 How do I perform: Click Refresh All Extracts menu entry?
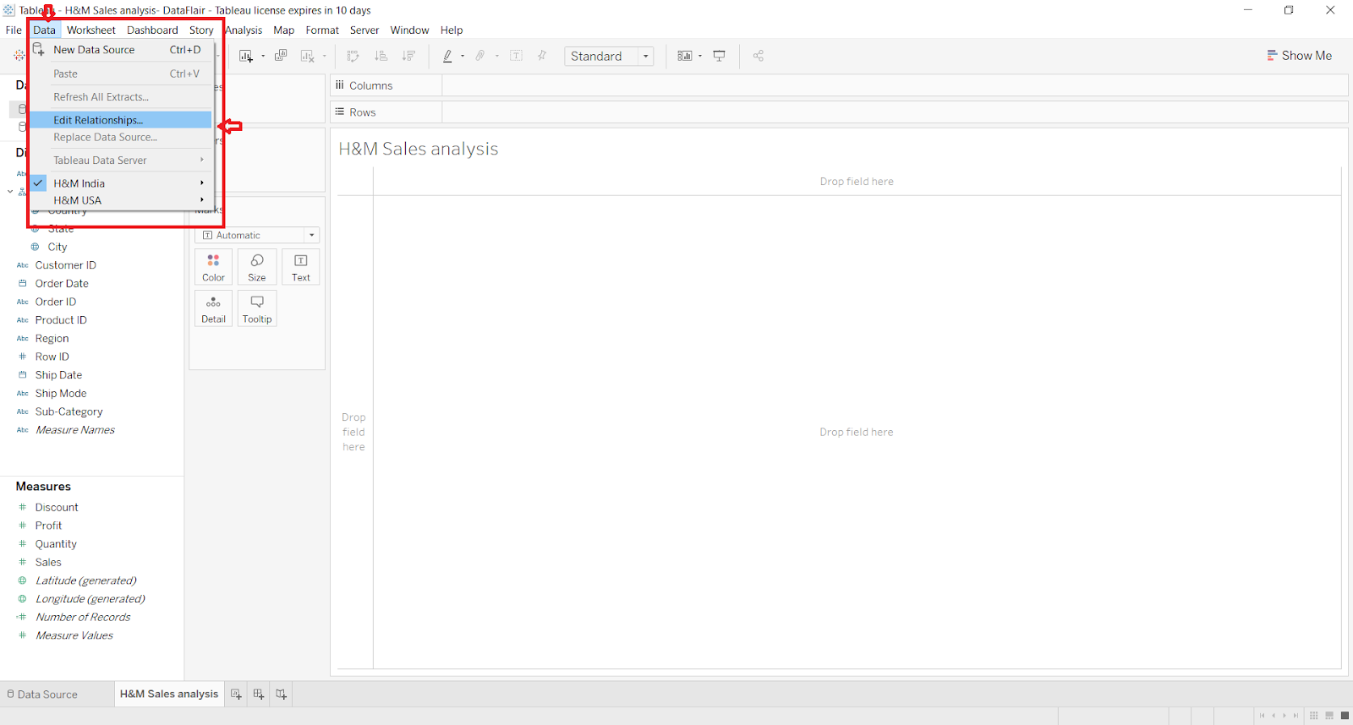[121, 97]
